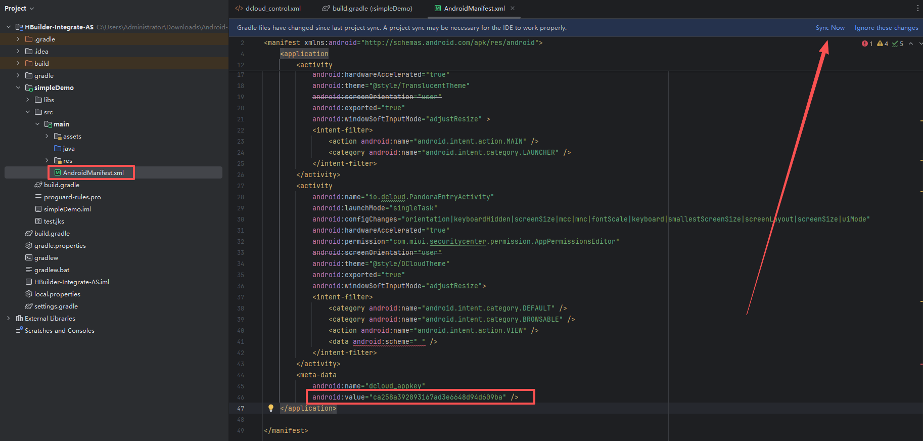Open gradle.properties file
This screenshot has width=923, height=441.
tap(60, 245)
